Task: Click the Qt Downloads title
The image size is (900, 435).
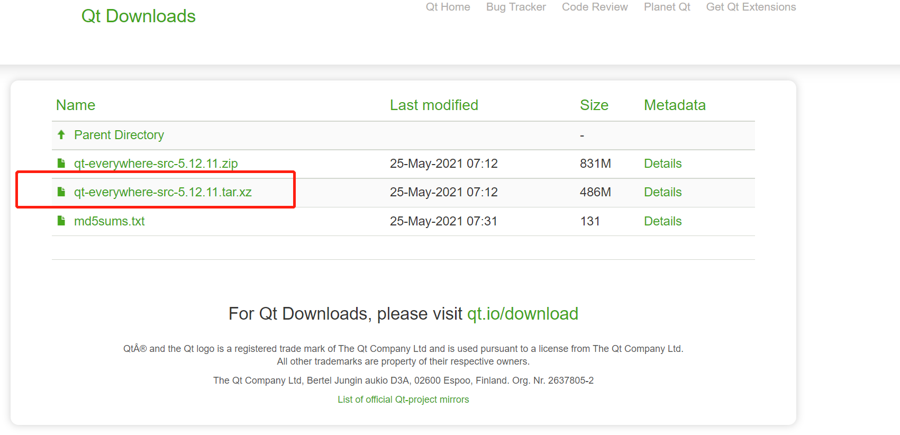Action: point(139,16)
